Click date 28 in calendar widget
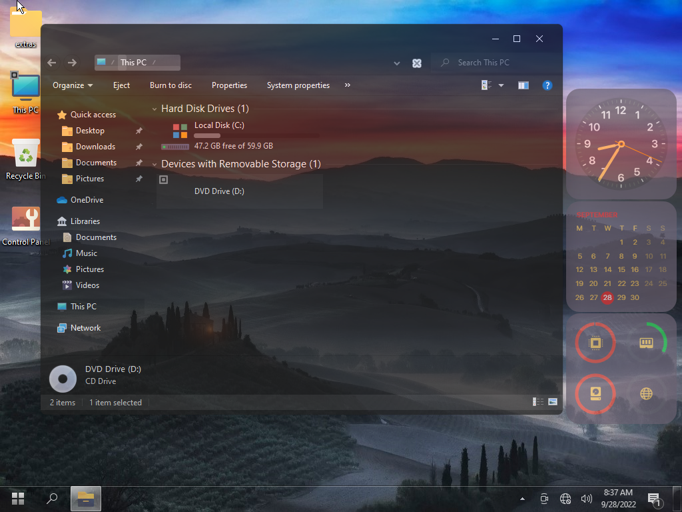 [x=607, y=297]
